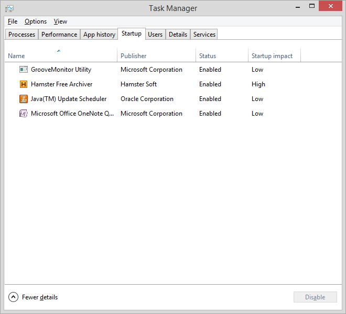The image size is (346, 314).
Task: Open the App history tab
Action: [99, 35]
